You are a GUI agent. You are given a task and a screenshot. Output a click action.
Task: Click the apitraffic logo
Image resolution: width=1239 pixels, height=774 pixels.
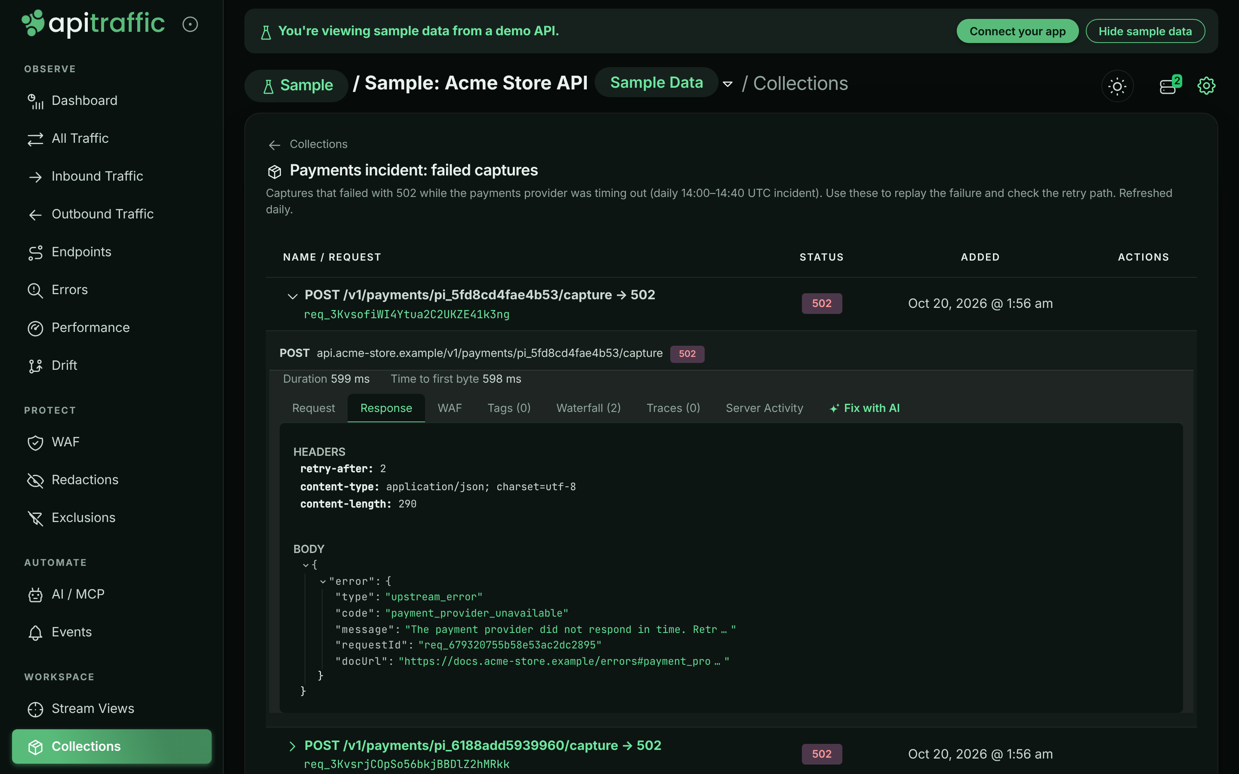(x=93, y=24)
